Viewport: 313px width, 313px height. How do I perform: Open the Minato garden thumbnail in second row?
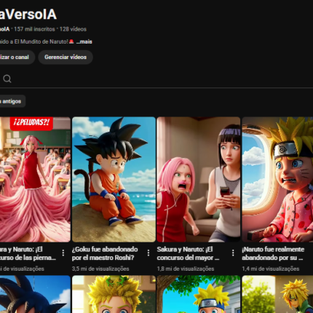pos(277,294)
